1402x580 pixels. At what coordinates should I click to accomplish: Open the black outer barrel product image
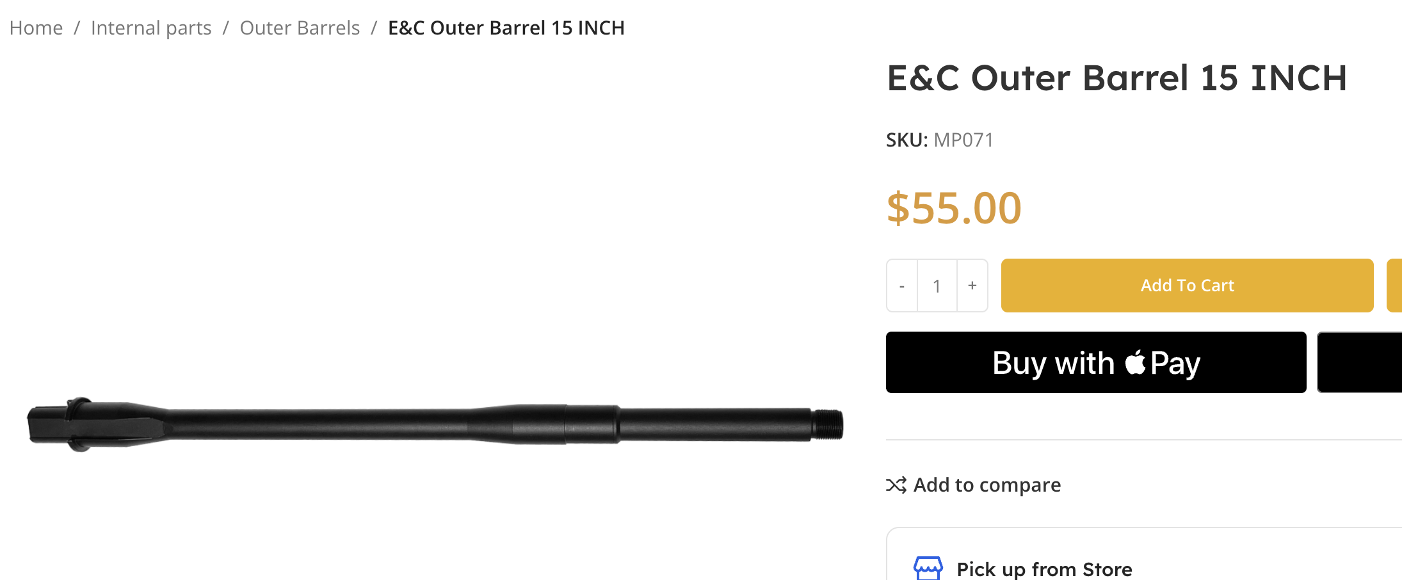435,424
